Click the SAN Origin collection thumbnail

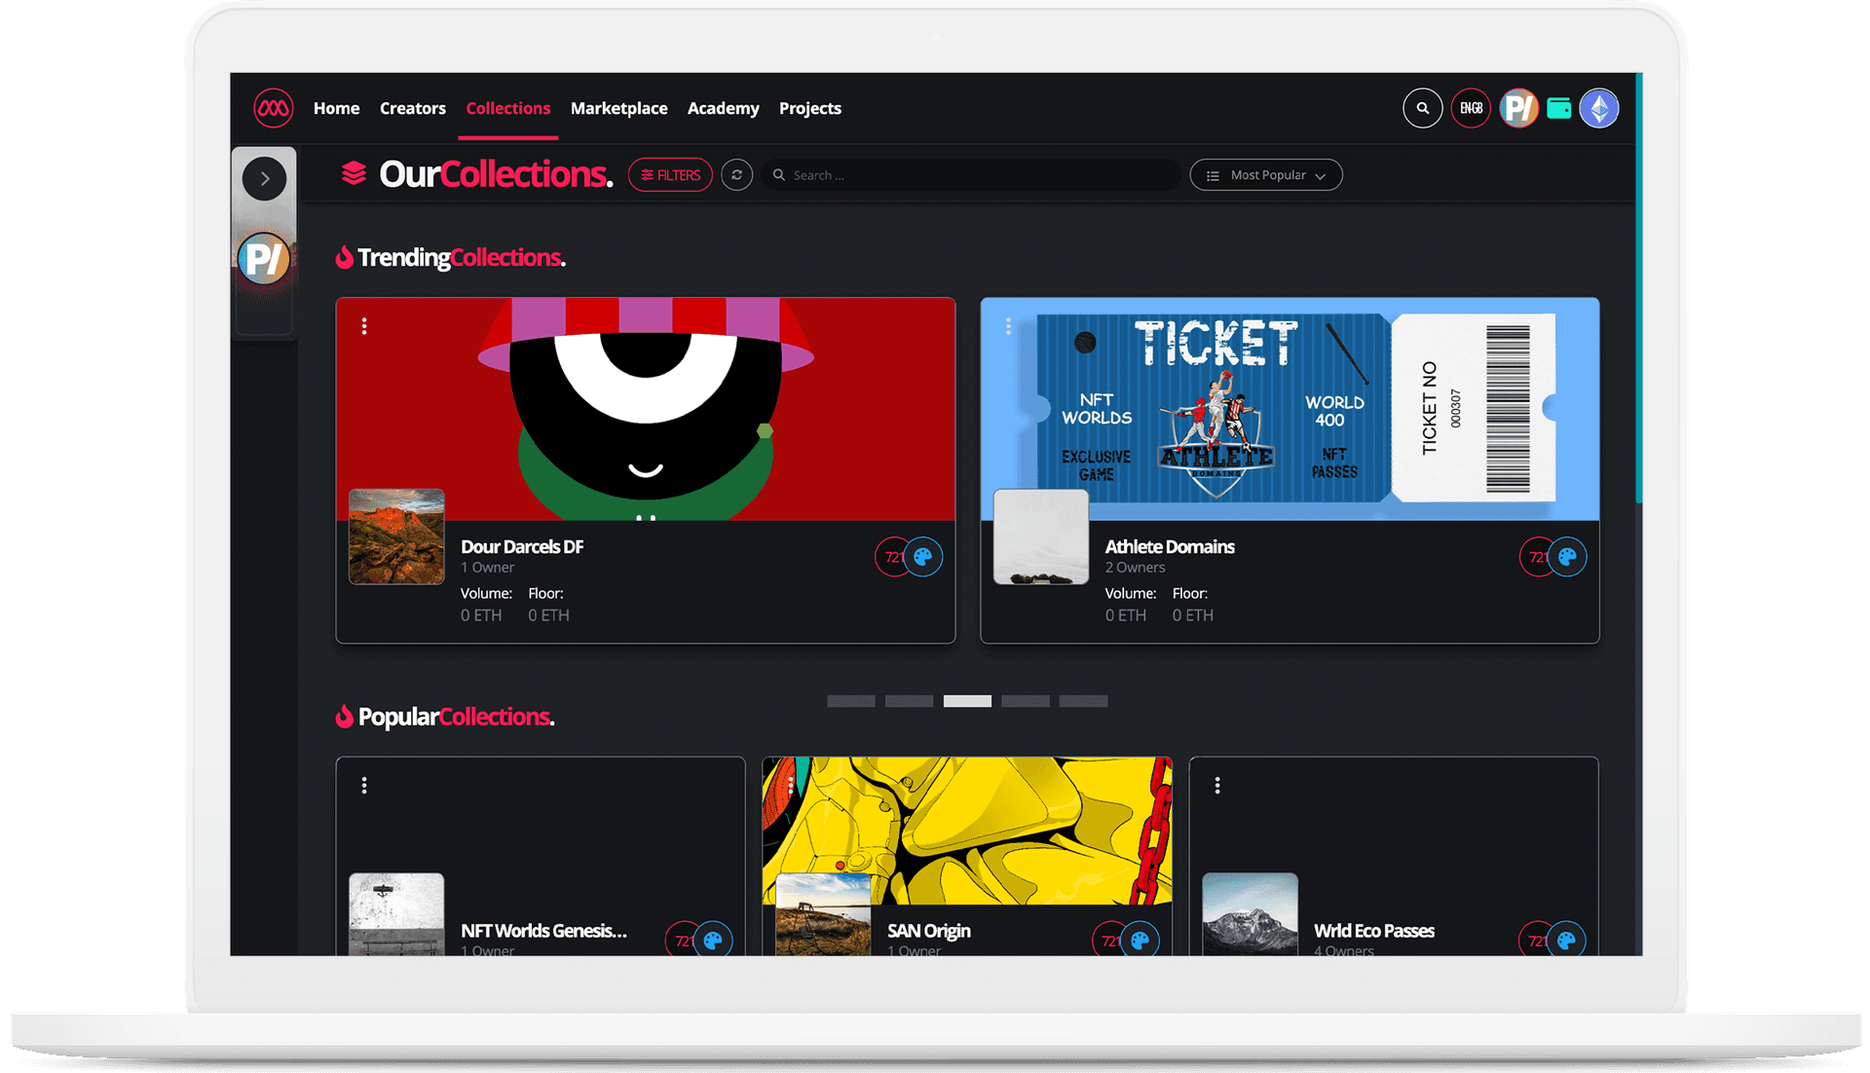click(823, 914)
